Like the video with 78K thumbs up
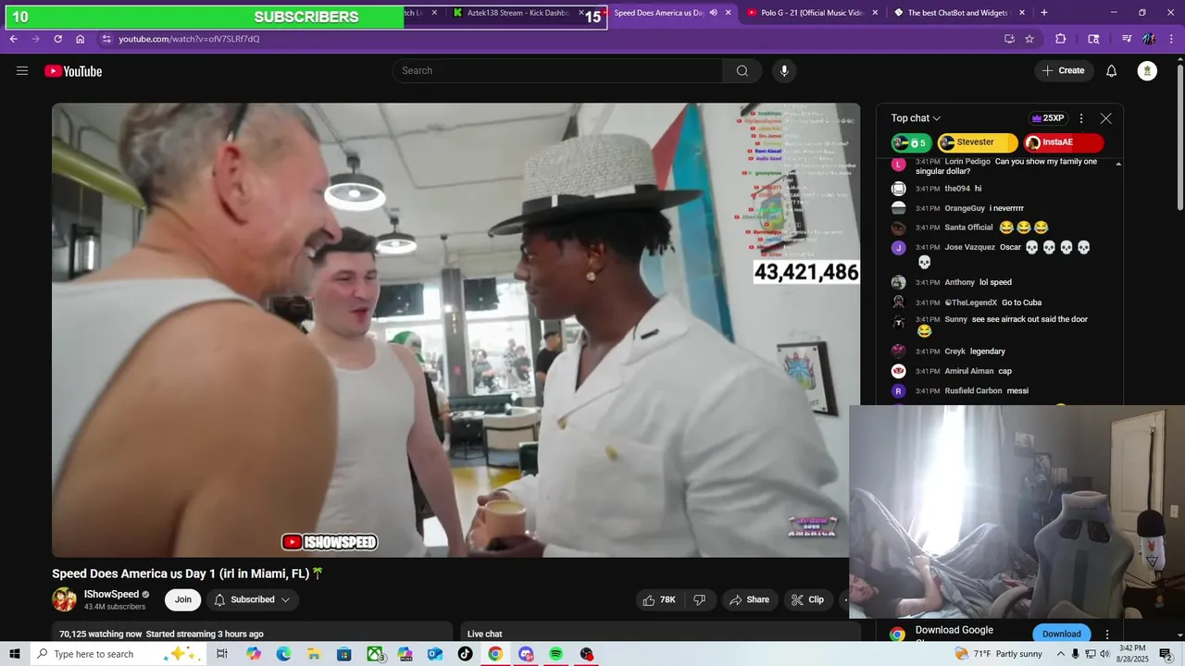This screenshot has width=1185, height=666. click(659, 599)
